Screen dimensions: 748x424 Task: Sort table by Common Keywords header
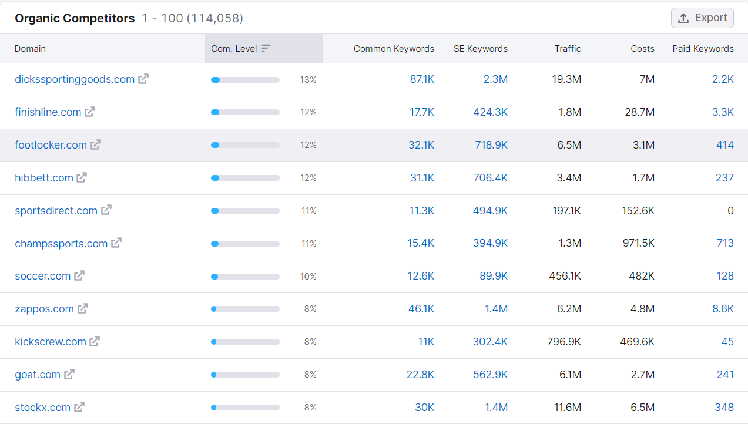click(394, 49)
